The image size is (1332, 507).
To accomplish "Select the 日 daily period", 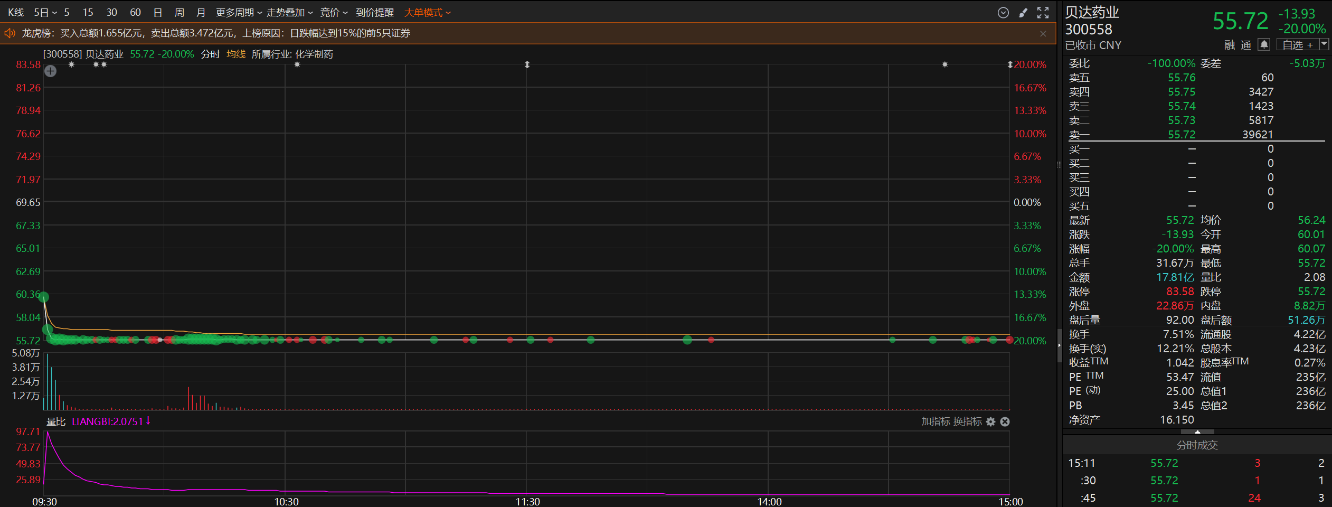I will (x=157, y=12).
